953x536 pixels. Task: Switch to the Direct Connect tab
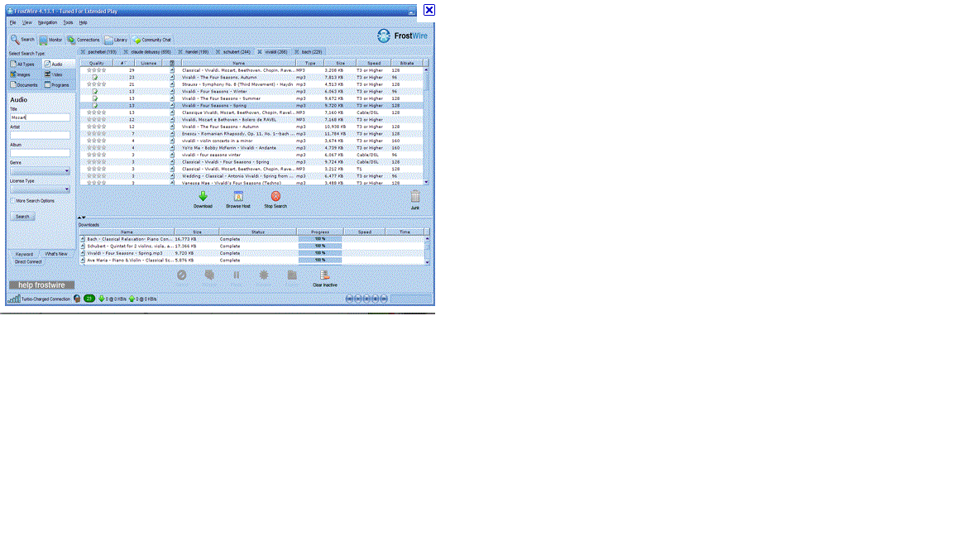[x=28, y=262]
